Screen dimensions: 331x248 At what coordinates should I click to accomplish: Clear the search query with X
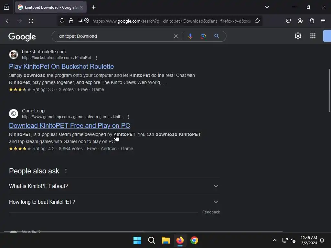(176, 36)
